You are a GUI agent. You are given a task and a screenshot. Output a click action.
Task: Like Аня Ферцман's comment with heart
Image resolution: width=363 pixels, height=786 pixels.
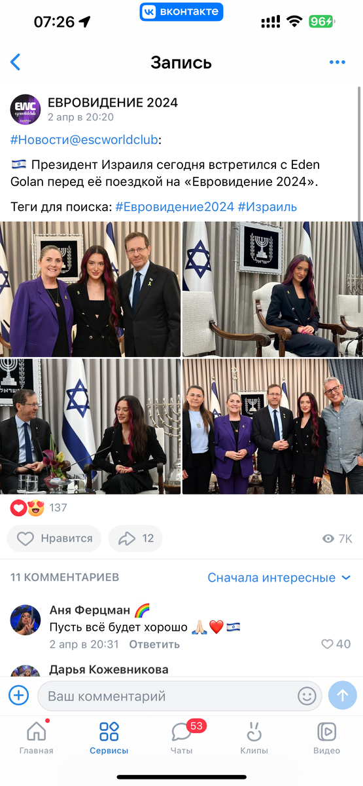click(336, 644)
